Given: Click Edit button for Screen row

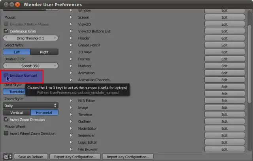Looking at the screenshot, I should tap(225, 17).
